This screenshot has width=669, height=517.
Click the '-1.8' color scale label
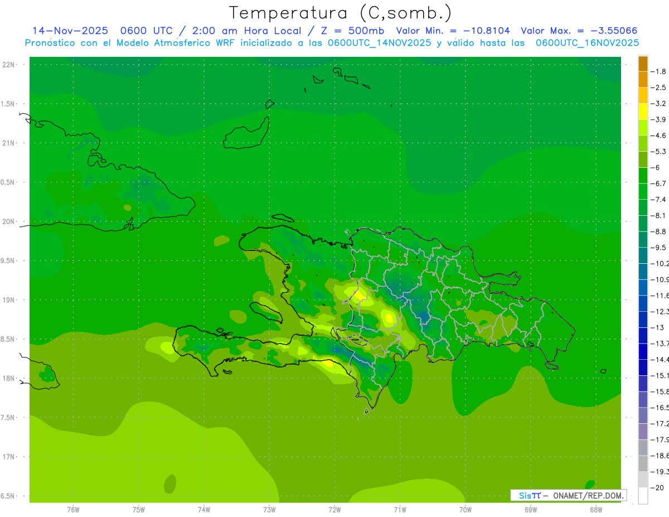pos(660,71)
